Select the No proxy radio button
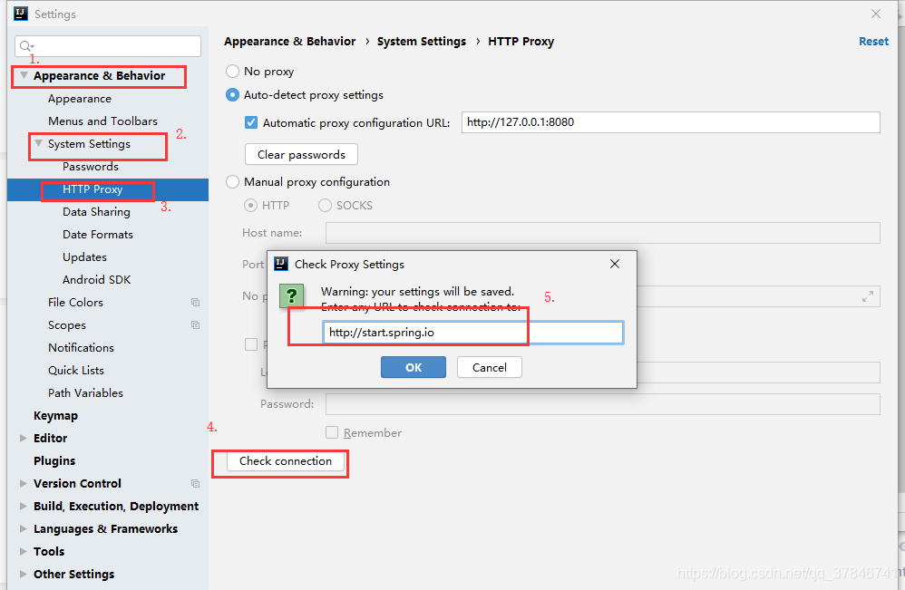The width and height of the screenshot is (905, 590). pyautogui.click(x=232, y=71)
